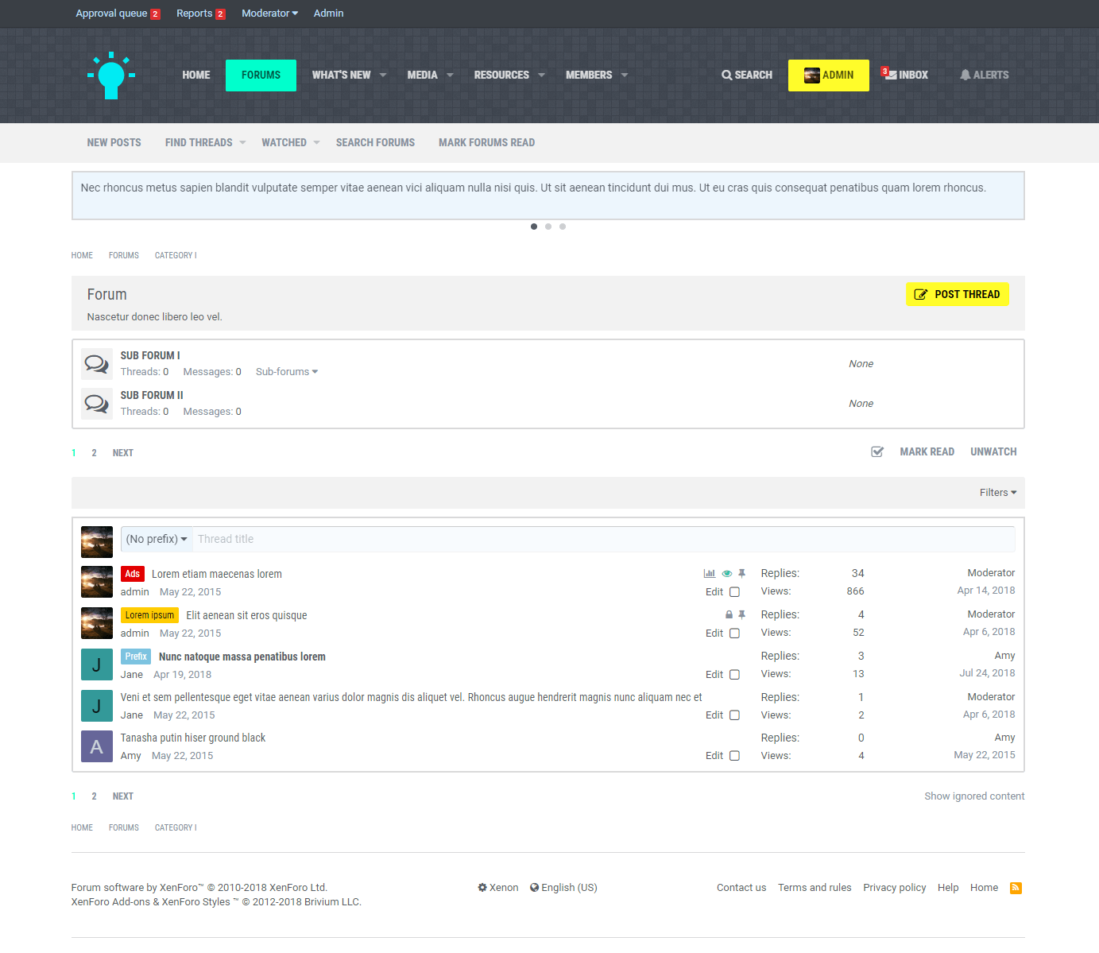This screenshot has width=1099, height=953.
Task: Click Sub Forum I speech bubbles icon
Action: 97,364
